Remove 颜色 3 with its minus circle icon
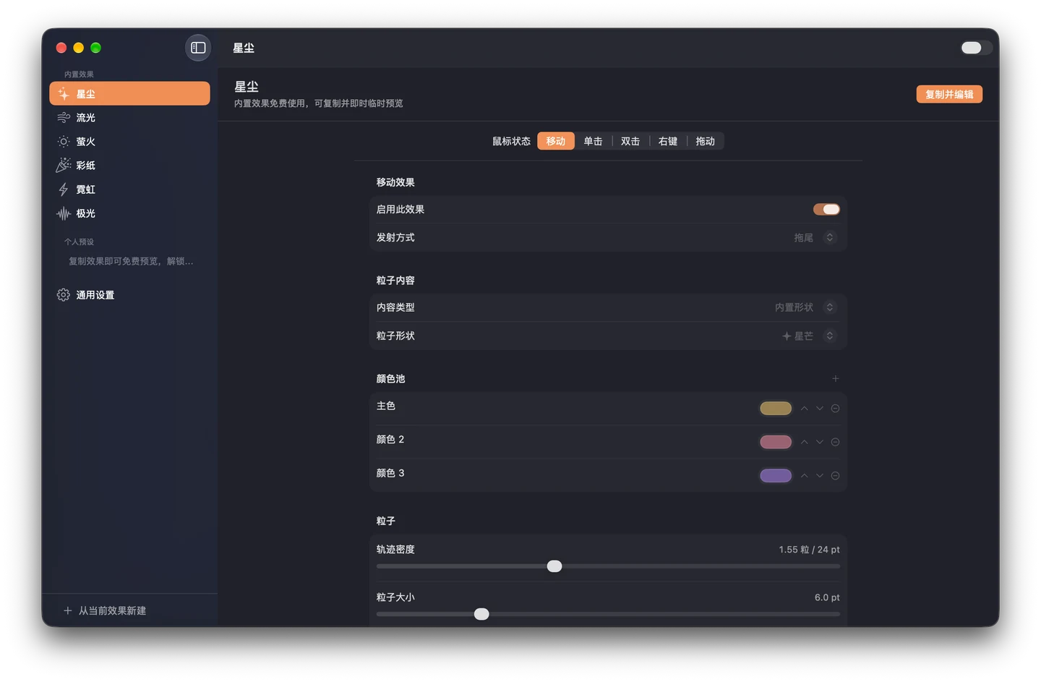 click(x=835, y=476)
